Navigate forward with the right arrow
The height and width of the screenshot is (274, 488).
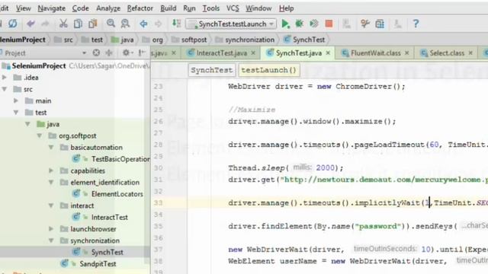[x=158, y=24]
